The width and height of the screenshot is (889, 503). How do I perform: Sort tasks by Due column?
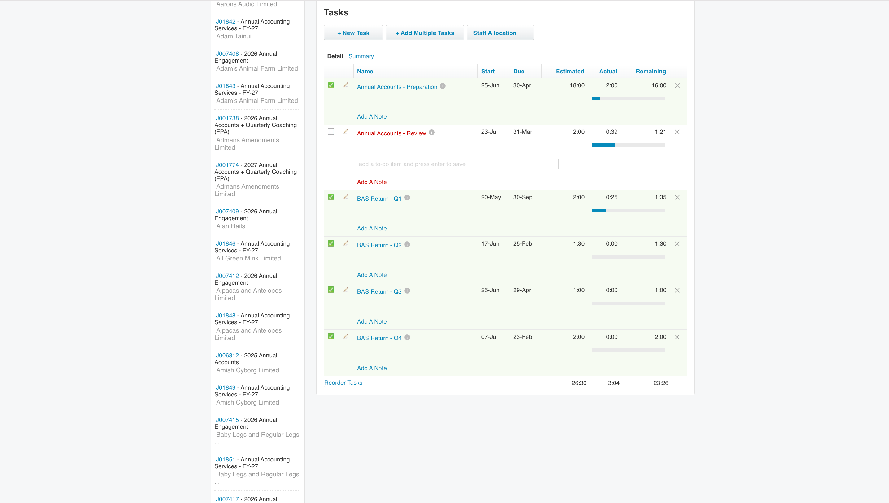519,71
